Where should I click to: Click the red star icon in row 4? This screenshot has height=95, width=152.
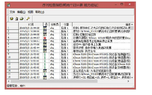point(45,38)
